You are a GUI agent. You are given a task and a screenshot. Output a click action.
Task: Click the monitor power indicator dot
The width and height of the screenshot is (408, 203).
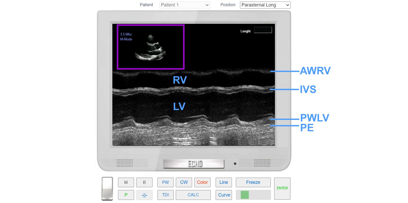point(235,164)
